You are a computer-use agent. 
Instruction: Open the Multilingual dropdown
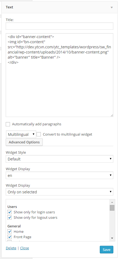(x=21, y=134)
